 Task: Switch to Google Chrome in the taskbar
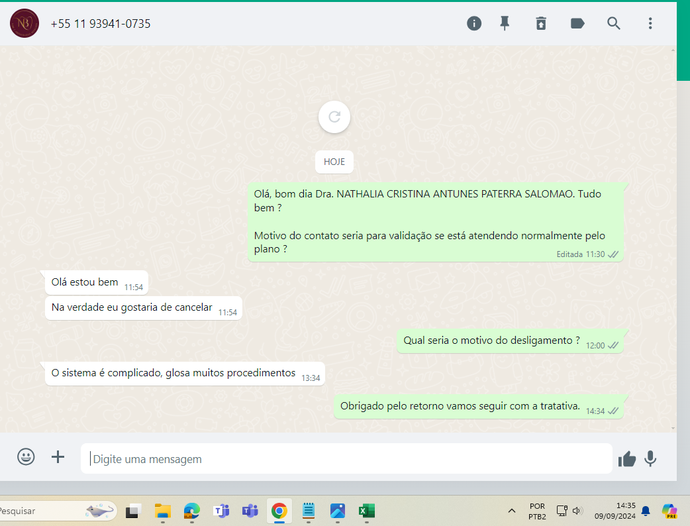[279, 511]
